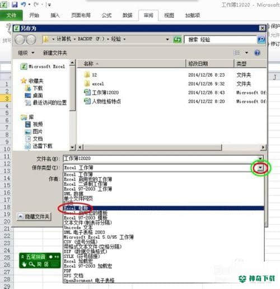The image size is (280, 289).
Task: Expand the view options dropdown arrow
Action: pyautogui.click(x=246, y=53)
